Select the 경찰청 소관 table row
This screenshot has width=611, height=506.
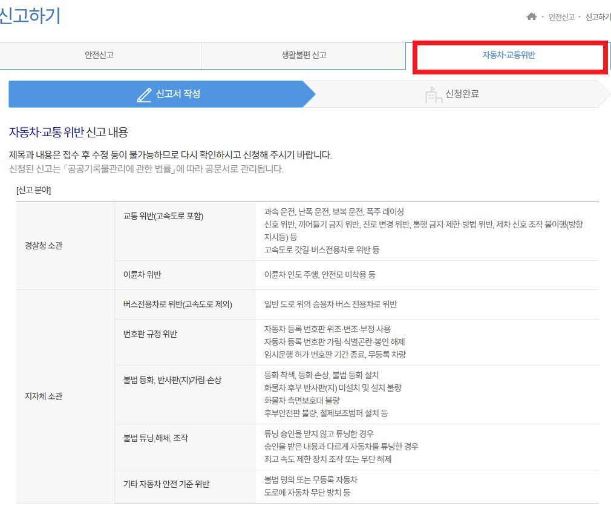pyautogui.click(x=45, y=245)
